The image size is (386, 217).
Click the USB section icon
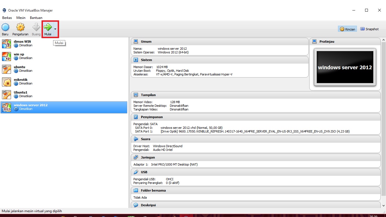136,172
